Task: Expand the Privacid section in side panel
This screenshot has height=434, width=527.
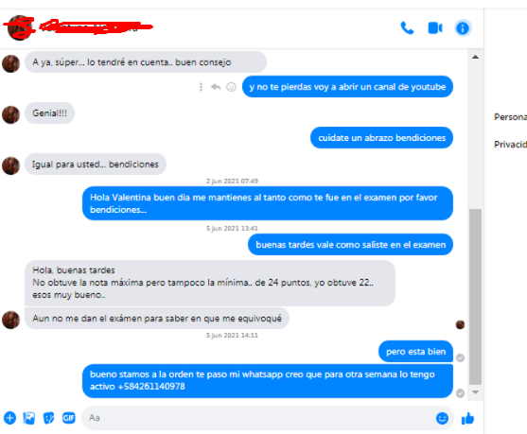Action: pos(510,145)
